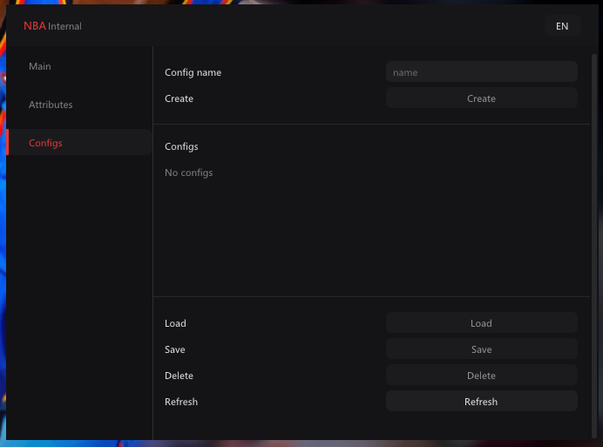
Task: Click the 'Load' row label
Action: (x=175, y=323)
